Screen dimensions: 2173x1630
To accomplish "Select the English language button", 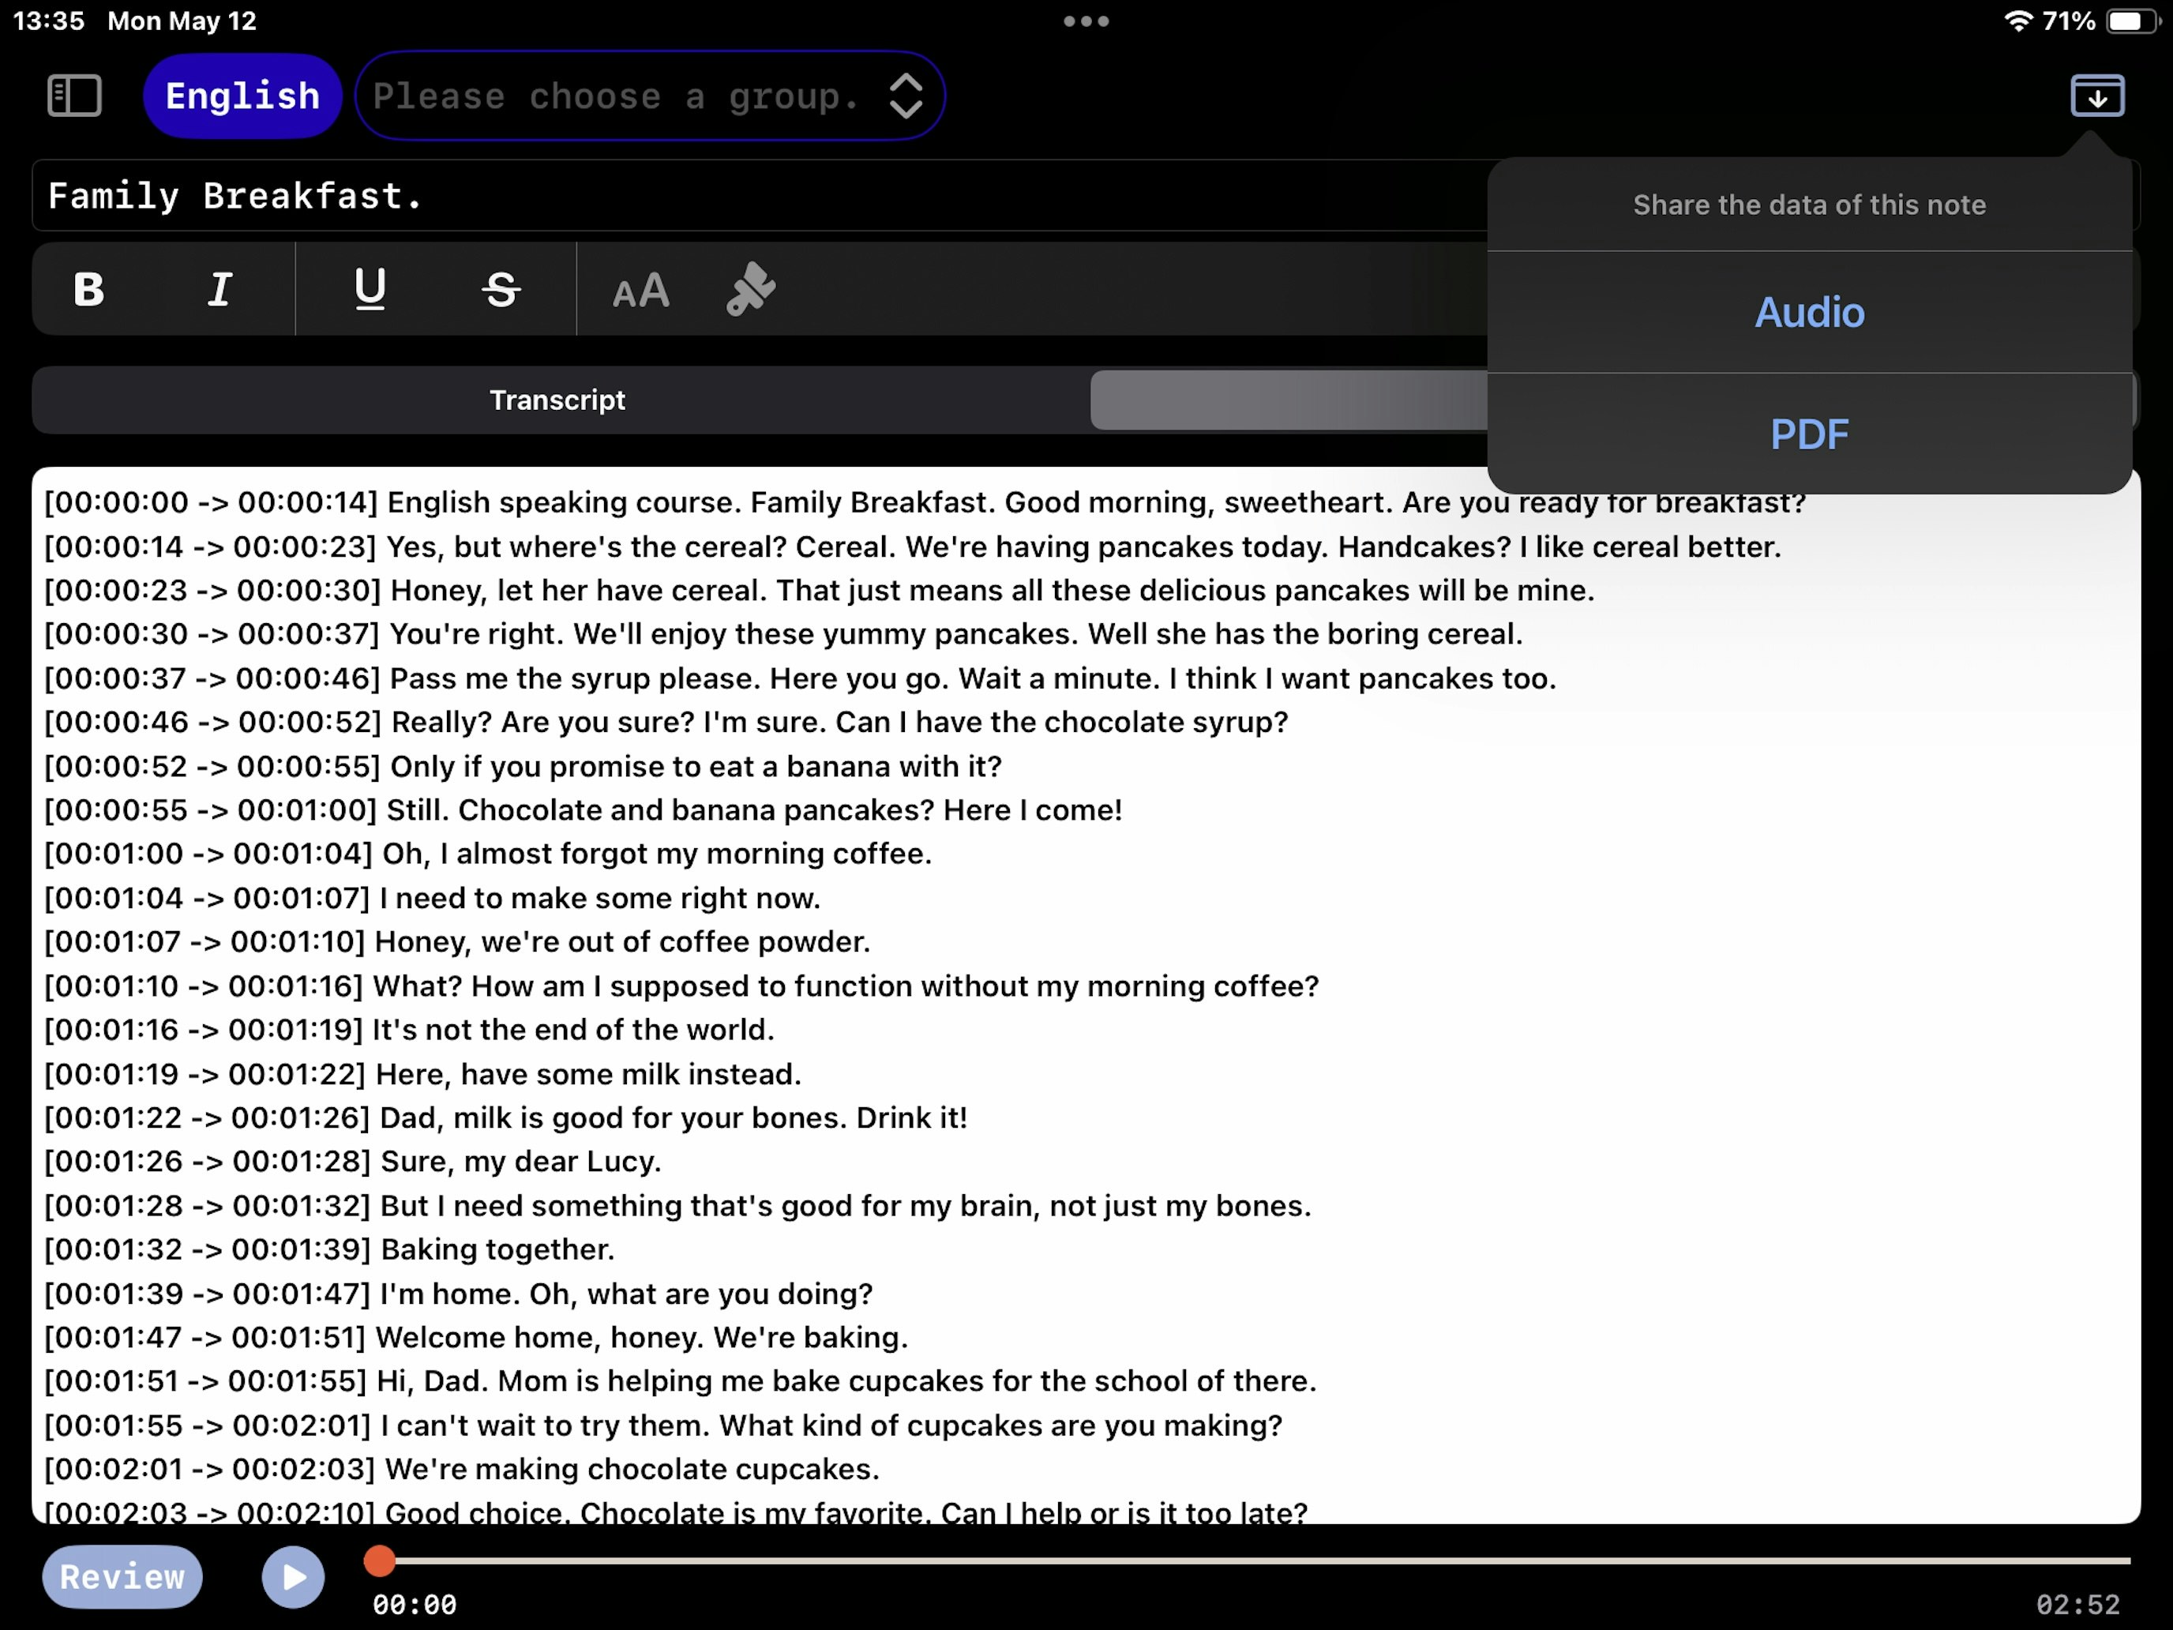I will [242, 96].
